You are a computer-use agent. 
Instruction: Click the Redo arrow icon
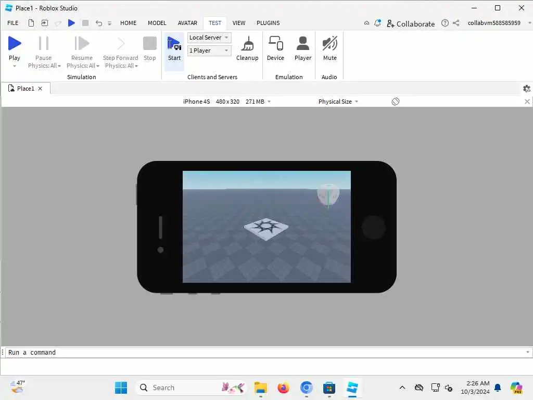tap(58, 23)
